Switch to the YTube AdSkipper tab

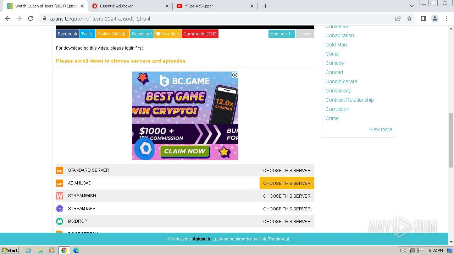click(215, 6)
